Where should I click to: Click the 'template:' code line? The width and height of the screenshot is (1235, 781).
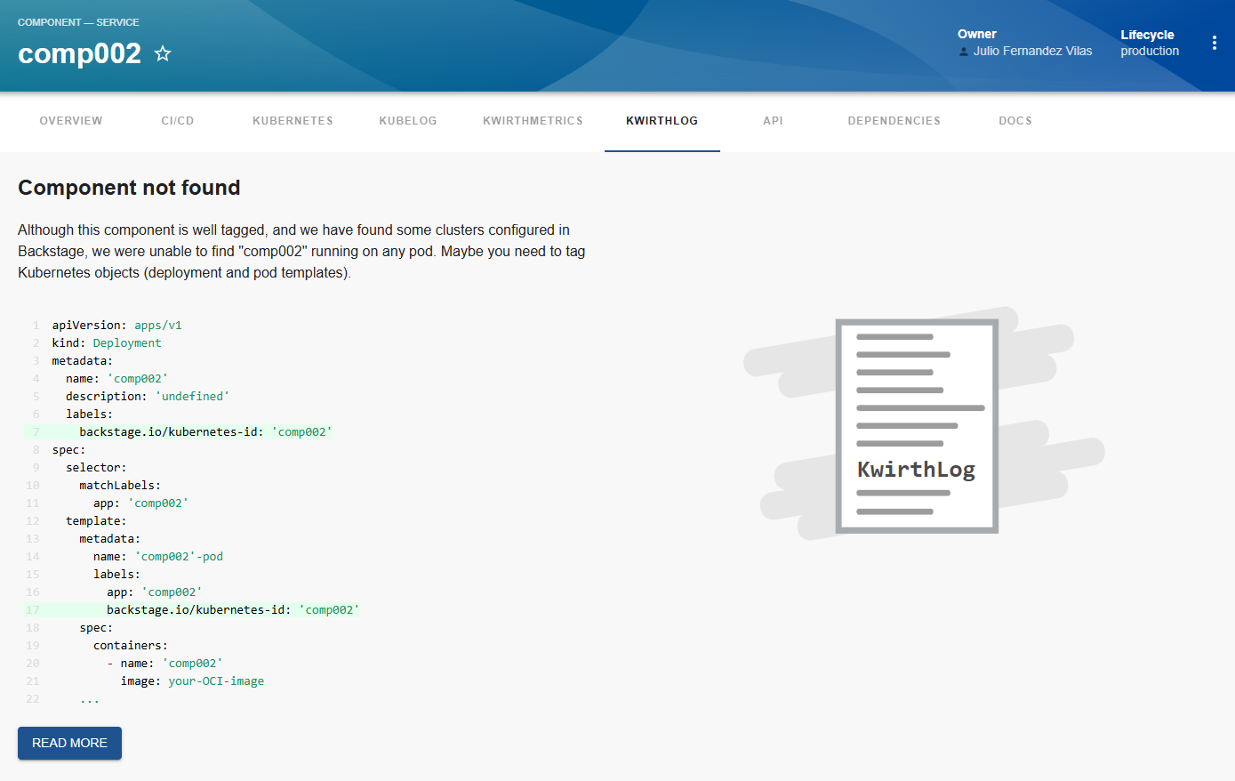click(96, 521)
